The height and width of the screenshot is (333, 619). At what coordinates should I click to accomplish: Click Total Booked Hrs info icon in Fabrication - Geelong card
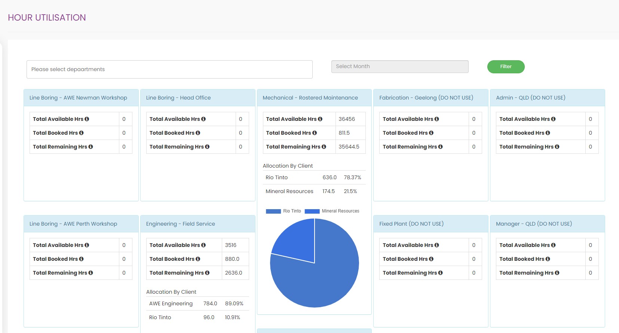431,133
